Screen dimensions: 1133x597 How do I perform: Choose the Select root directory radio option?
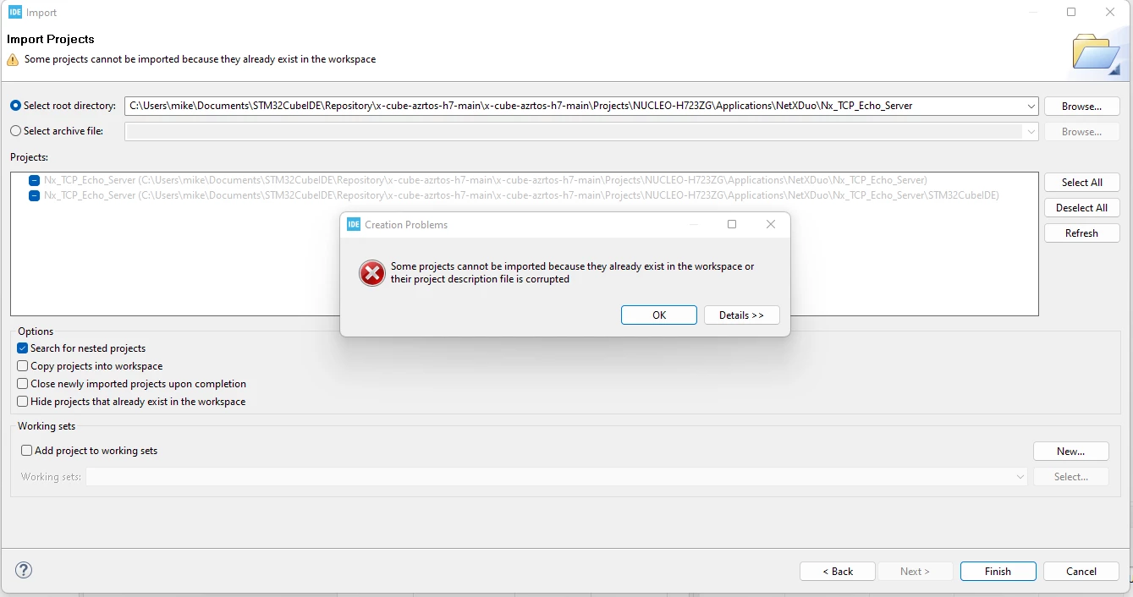15,106
